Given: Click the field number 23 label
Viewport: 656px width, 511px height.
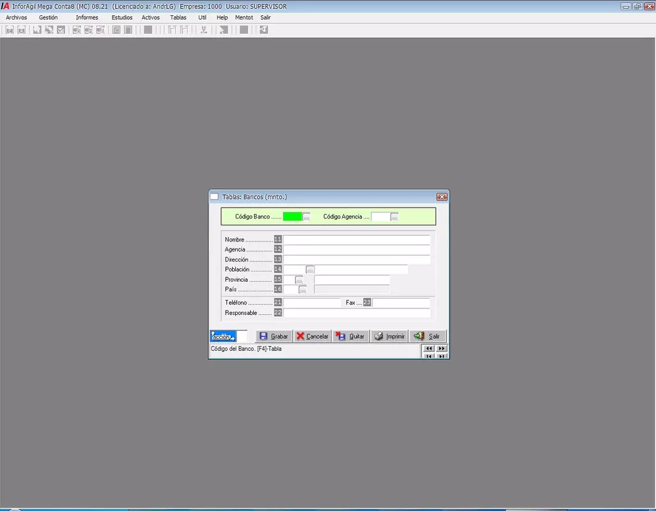Looking at the screenshot, I should pyautogui.click(x=367, y=303).
